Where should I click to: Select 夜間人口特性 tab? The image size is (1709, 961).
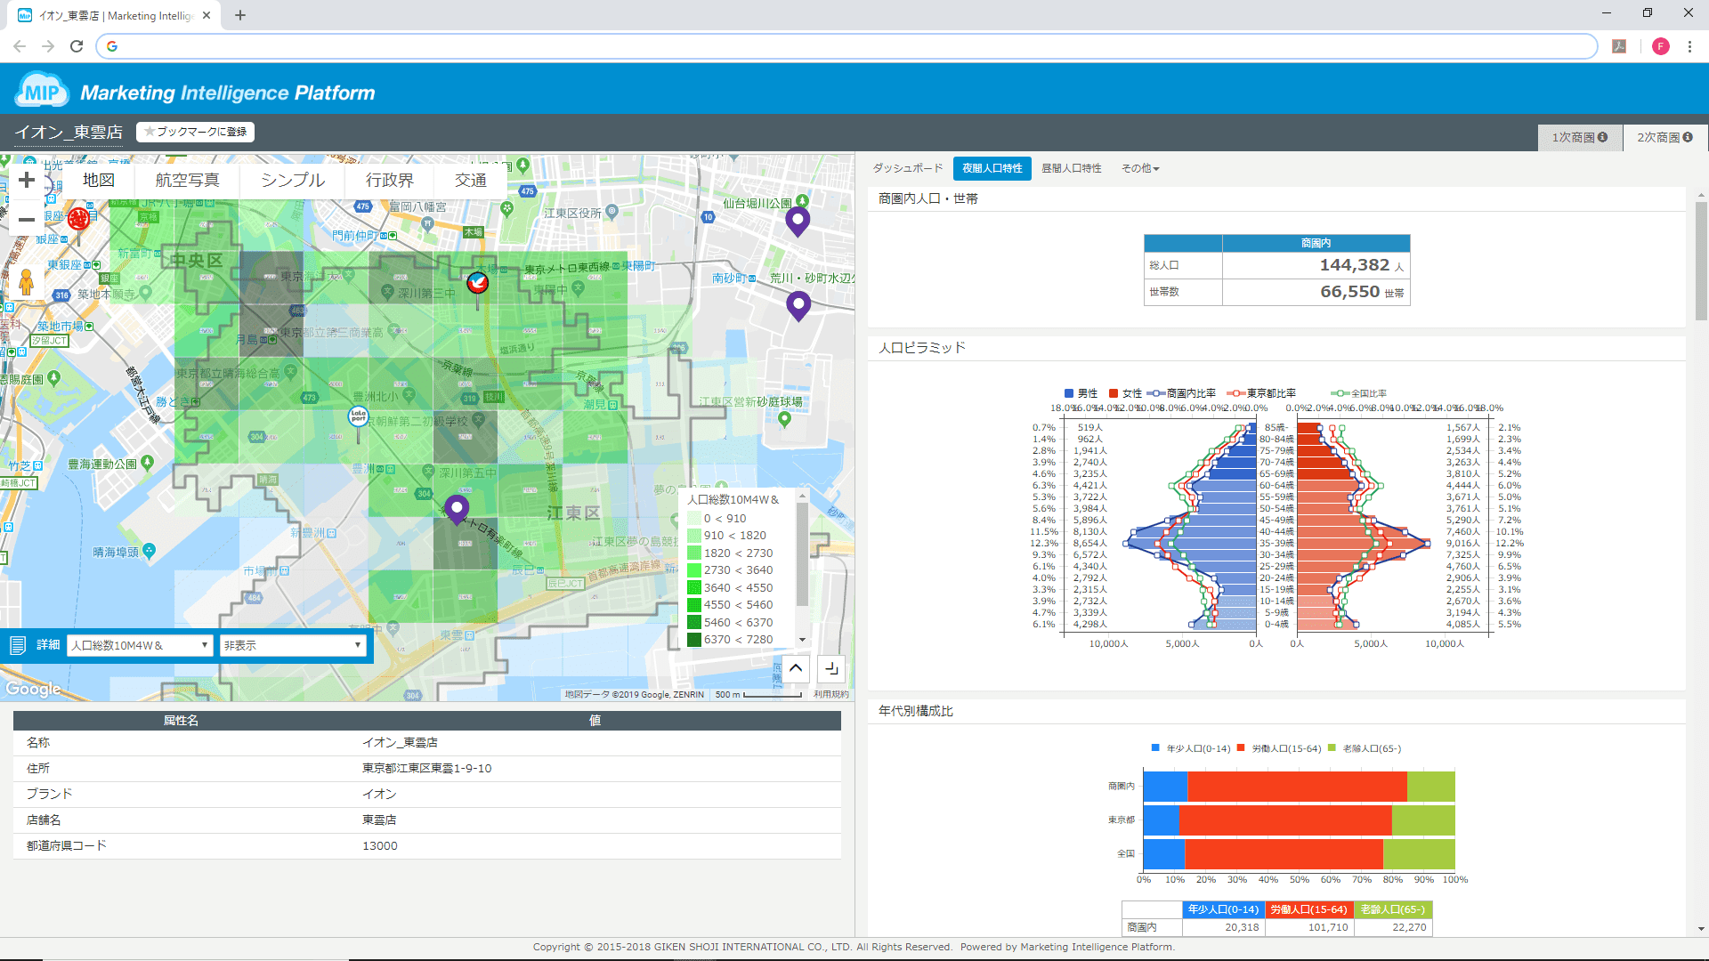(x=992, y=168)
